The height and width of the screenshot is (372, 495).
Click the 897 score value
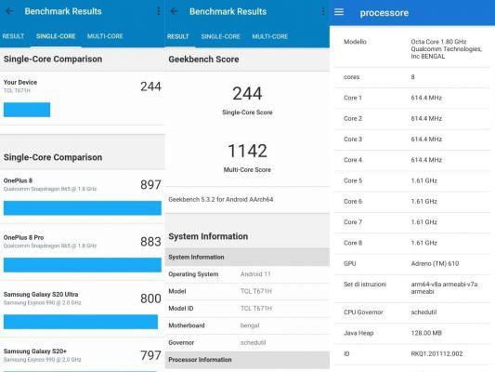tap(150, 184)
